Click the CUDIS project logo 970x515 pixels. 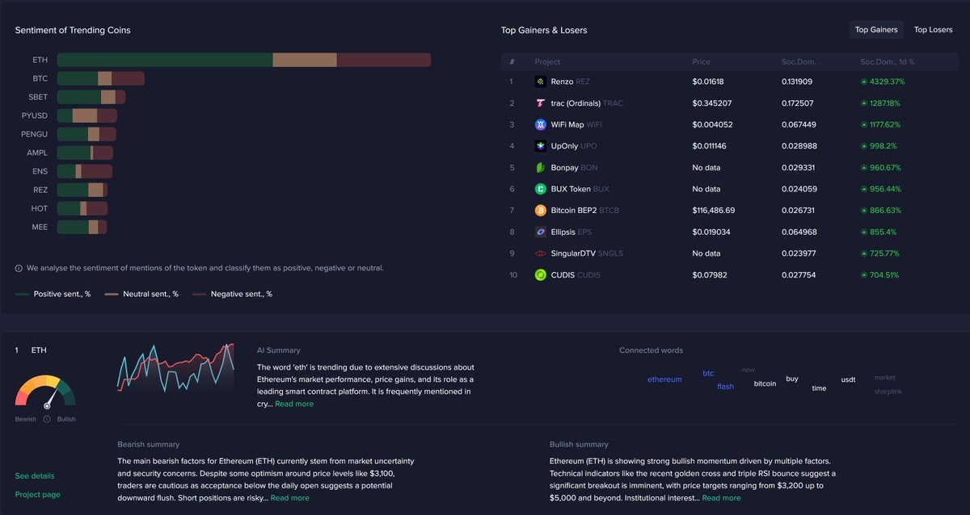point(541,274)
